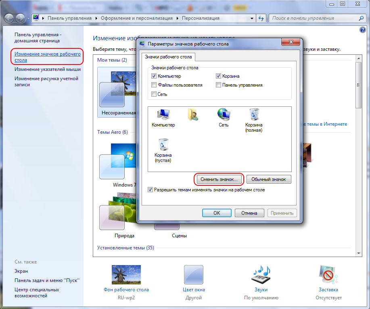Select the Сеть icon in the preview list
The height and width of the screenshot is (309, 370).
(x=224, y=118)
